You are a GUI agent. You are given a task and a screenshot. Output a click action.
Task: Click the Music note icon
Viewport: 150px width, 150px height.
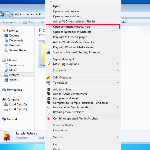(x=6, y=70)
